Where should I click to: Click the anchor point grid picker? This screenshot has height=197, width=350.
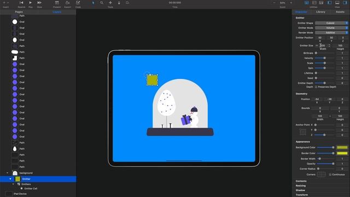click(x=303, y=132)
